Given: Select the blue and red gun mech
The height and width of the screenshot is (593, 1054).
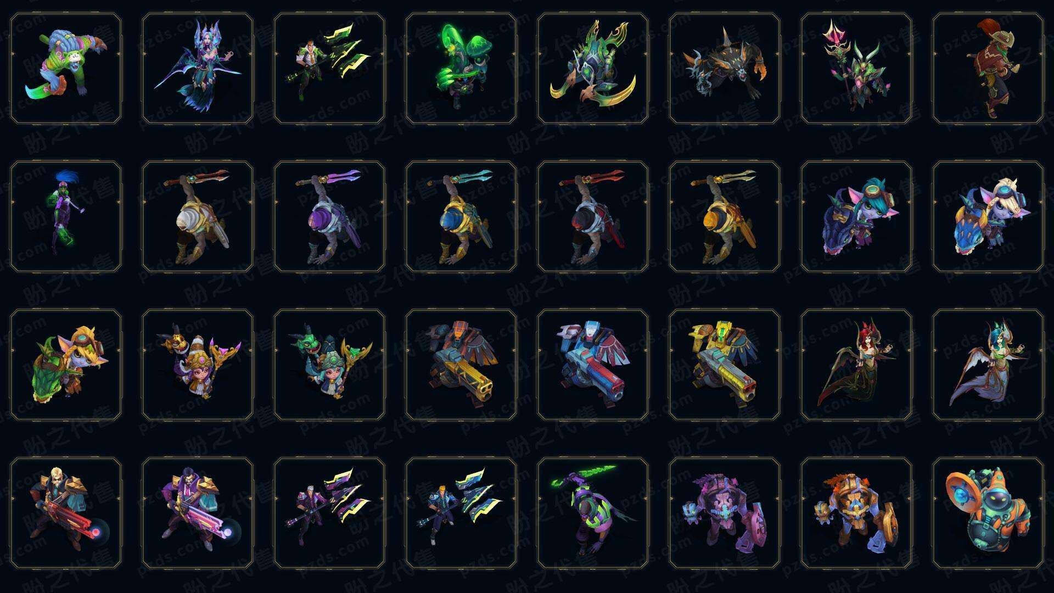Looking at the screenshot, I should click(593, 365).
